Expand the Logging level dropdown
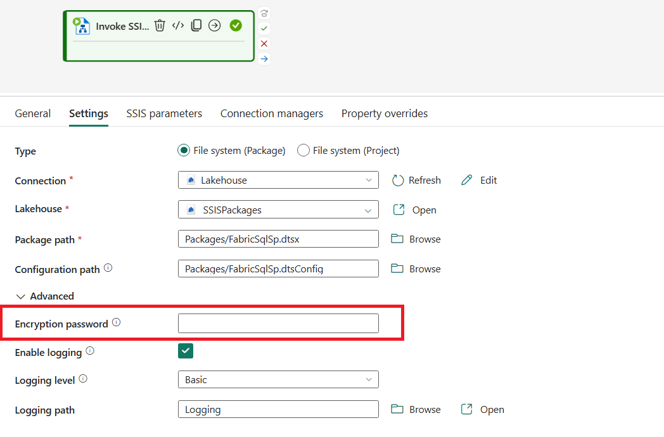Screen dimensions: 664x437 [x=278, y=380]
